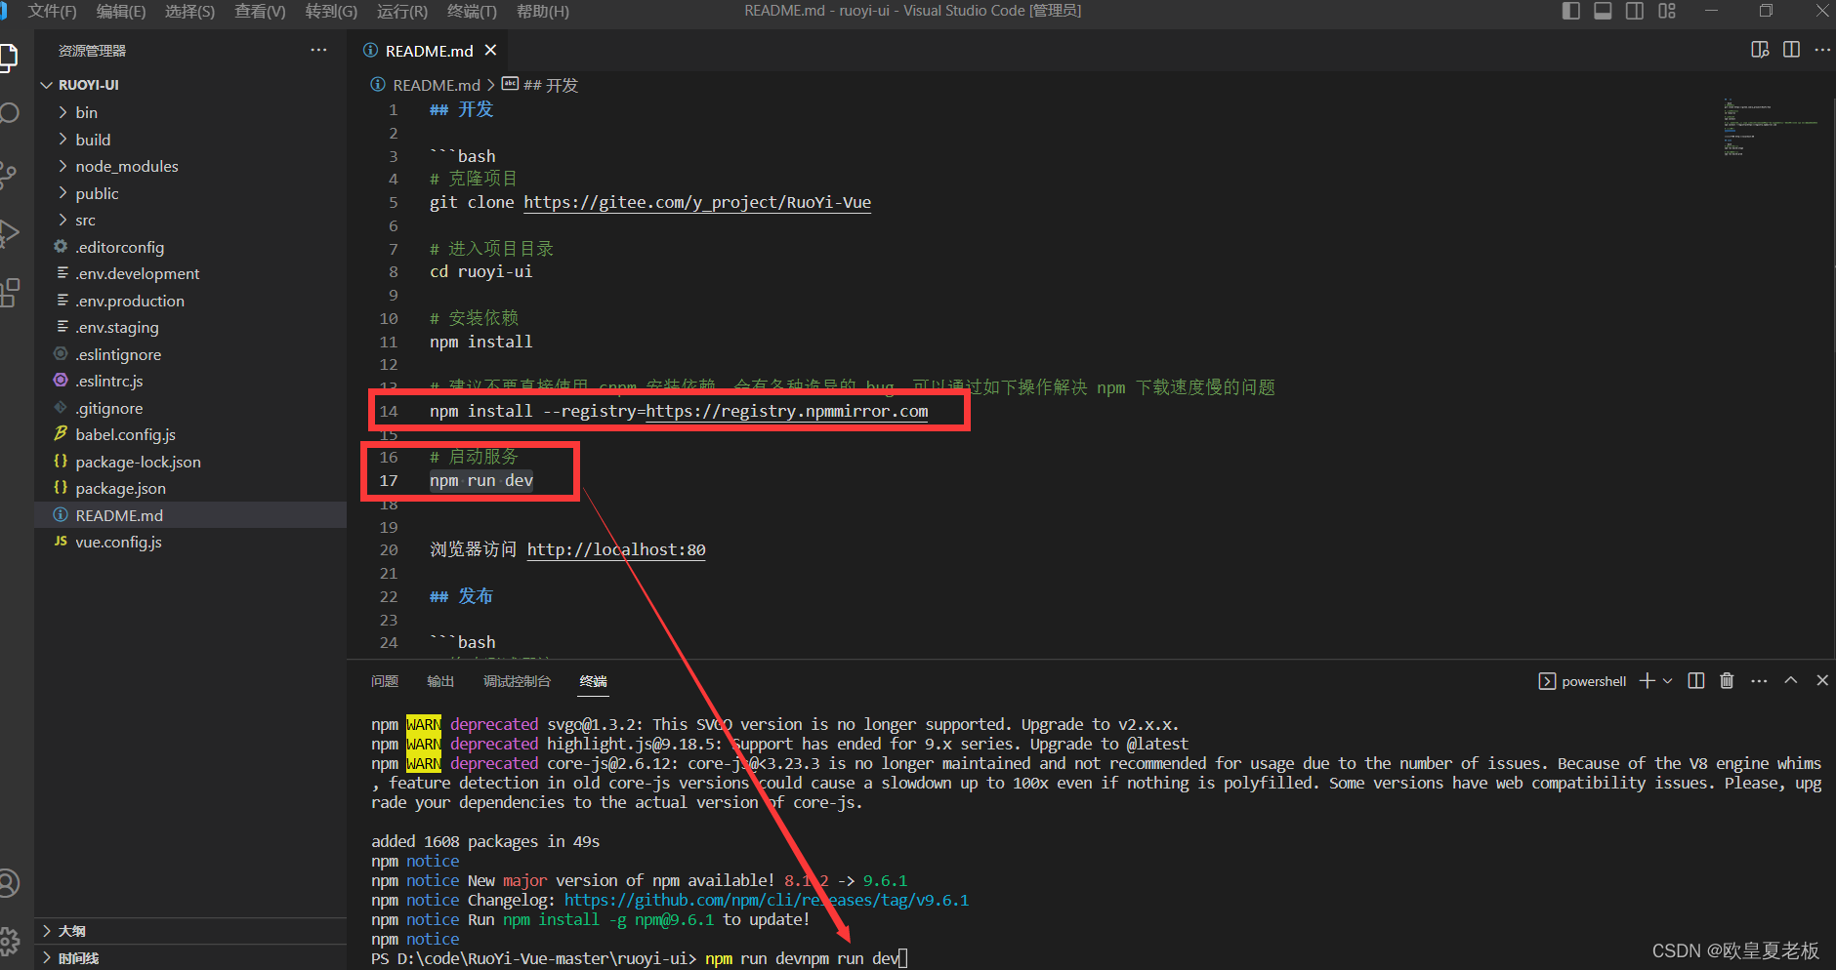Open the package-lock.json file

(x=190, y=462)
